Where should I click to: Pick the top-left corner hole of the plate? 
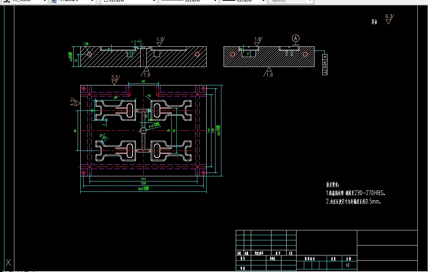click(84, 88)
